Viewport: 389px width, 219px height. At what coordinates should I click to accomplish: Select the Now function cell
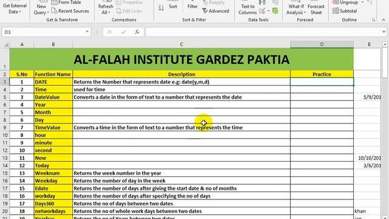pyautogui.click(x=53, y=158)
